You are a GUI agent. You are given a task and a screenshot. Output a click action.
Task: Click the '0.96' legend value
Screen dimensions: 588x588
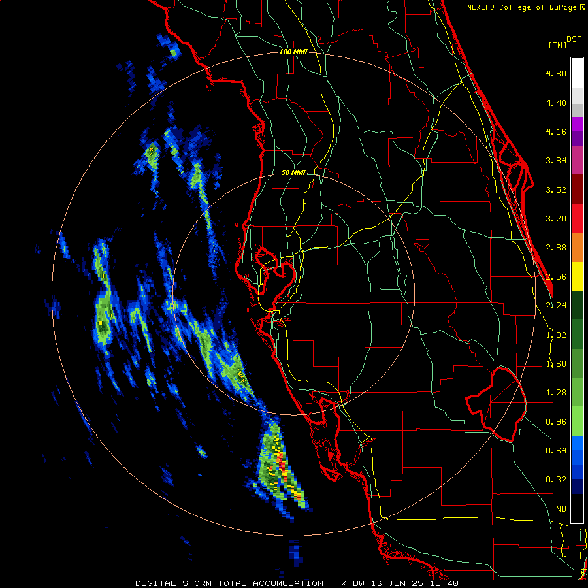[556, 422]
